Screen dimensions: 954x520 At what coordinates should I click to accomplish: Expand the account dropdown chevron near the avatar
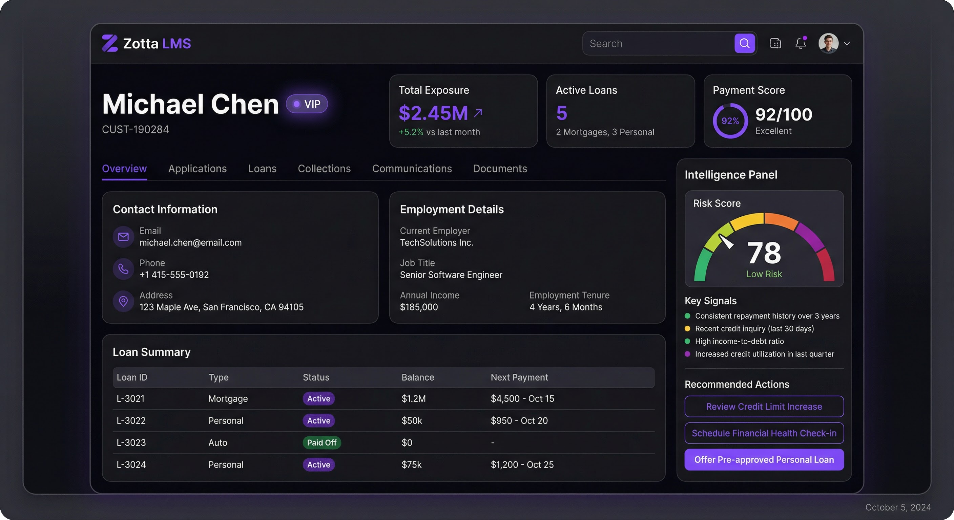point(847,43)
